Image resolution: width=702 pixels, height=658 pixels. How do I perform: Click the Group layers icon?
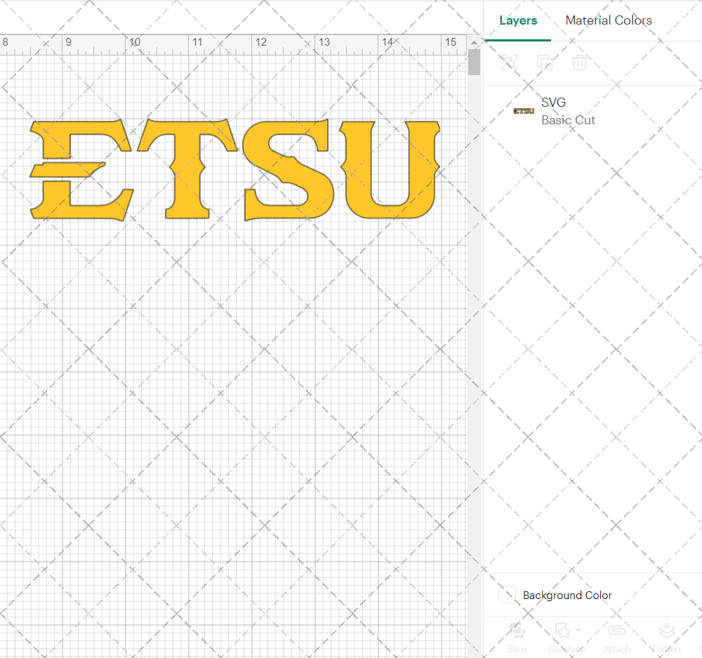(x=510, y=62)
